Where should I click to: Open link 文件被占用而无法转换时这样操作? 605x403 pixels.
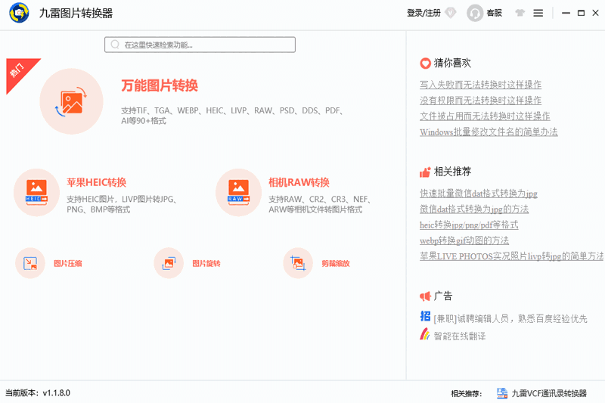pyautogui.click(x=485, y=116)
